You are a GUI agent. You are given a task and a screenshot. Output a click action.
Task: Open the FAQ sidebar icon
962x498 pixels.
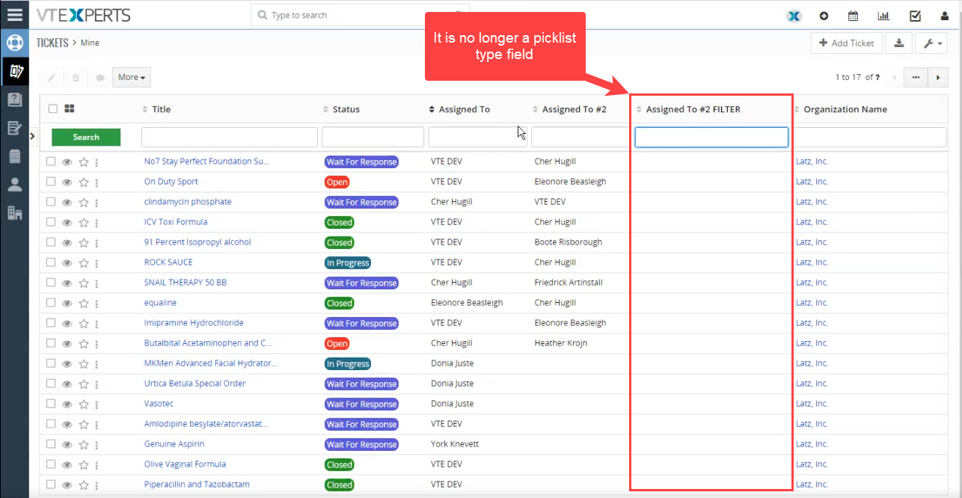[14, 99]
